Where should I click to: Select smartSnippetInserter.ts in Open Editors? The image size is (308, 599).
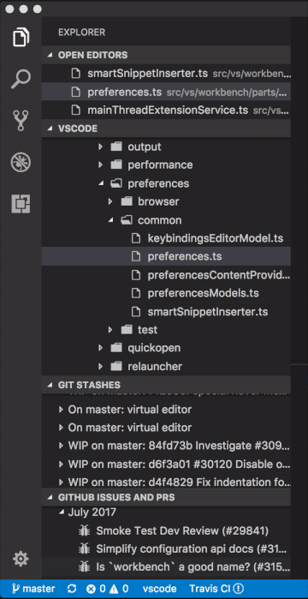point(166,74)
